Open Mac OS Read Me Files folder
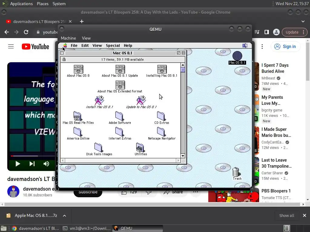 tap(77, 116)
